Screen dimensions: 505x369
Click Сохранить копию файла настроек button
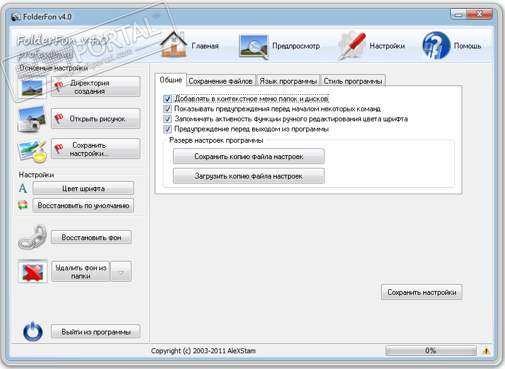[248, 157]
